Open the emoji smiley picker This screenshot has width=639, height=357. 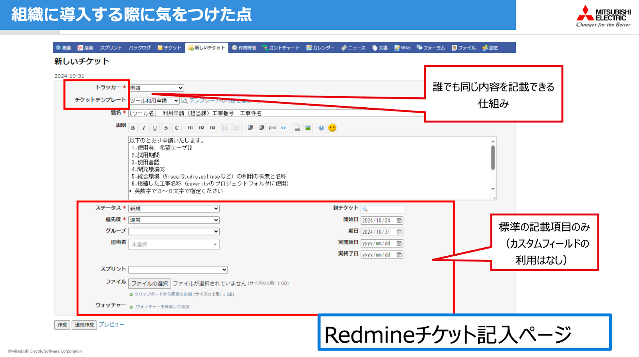pos(332,128)
